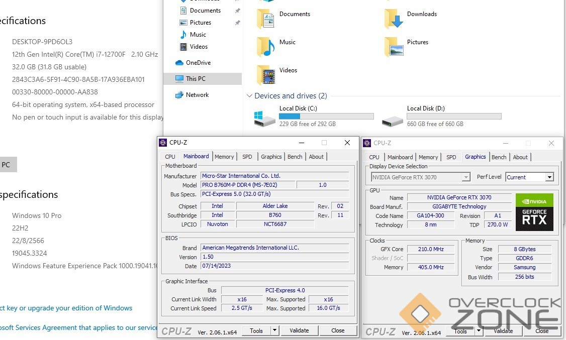Click Pictures icon in navigation sidebar

click(183, 23)
